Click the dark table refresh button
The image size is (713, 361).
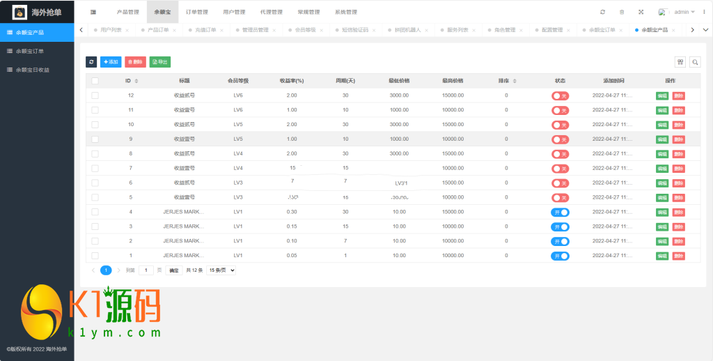click(91, 62)
